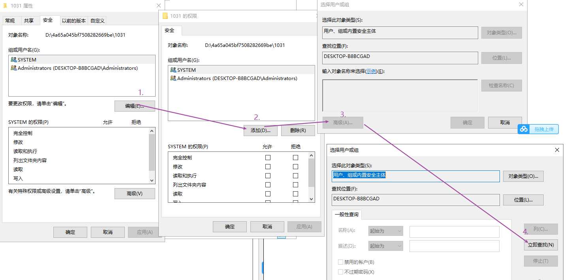This screenshot has width=569, height=280.
Task: Click the blue cloud icon beside 拖拽上传
Action: point(524,129)
